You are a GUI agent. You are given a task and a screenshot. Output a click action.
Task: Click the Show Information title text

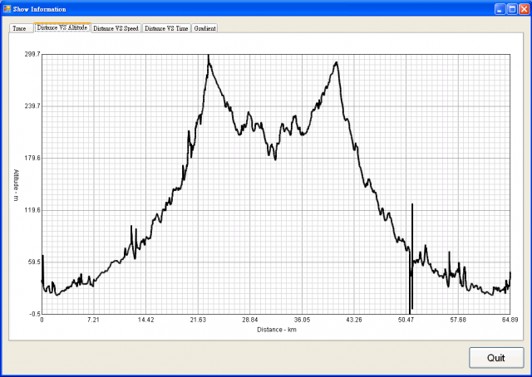click(x=39, y=9)
